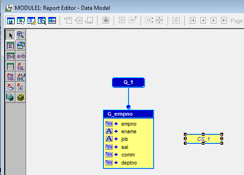Click the sort arrow beside empno
This screenshot has height=175, width=244.
coord(116,124)
